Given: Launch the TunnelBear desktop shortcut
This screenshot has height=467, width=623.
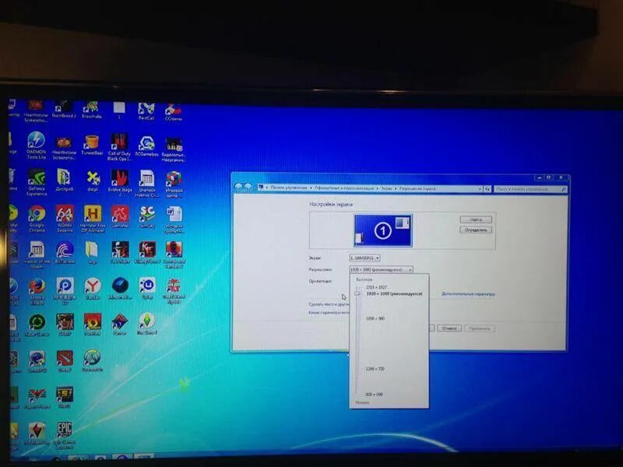Looking at the screenshot, I should coord(92,146).
